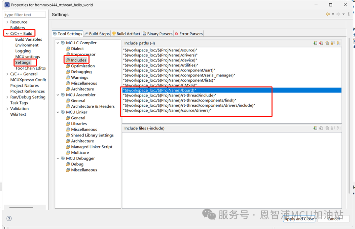Expand the Resource tree node

point(7,22)
